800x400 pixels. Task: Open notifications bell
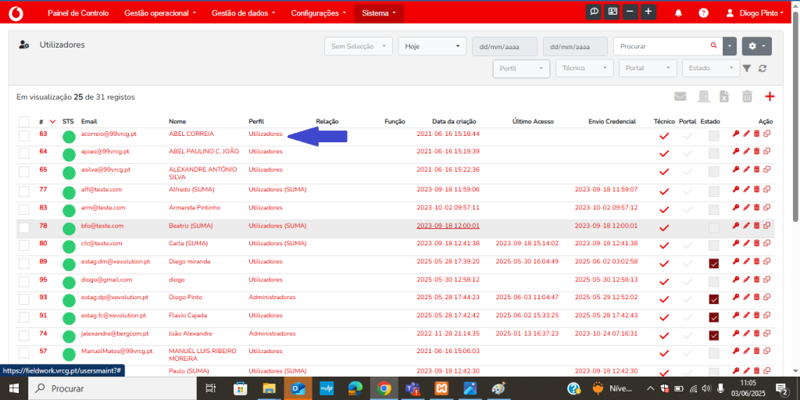(x=678, y=13)
